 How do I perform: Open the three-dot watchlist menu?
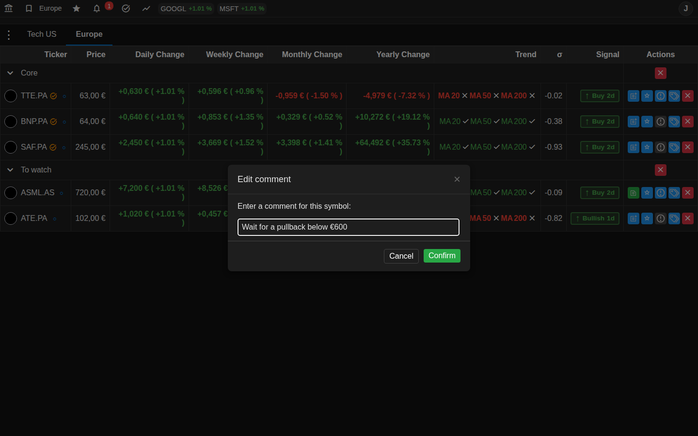click(9, 34)
